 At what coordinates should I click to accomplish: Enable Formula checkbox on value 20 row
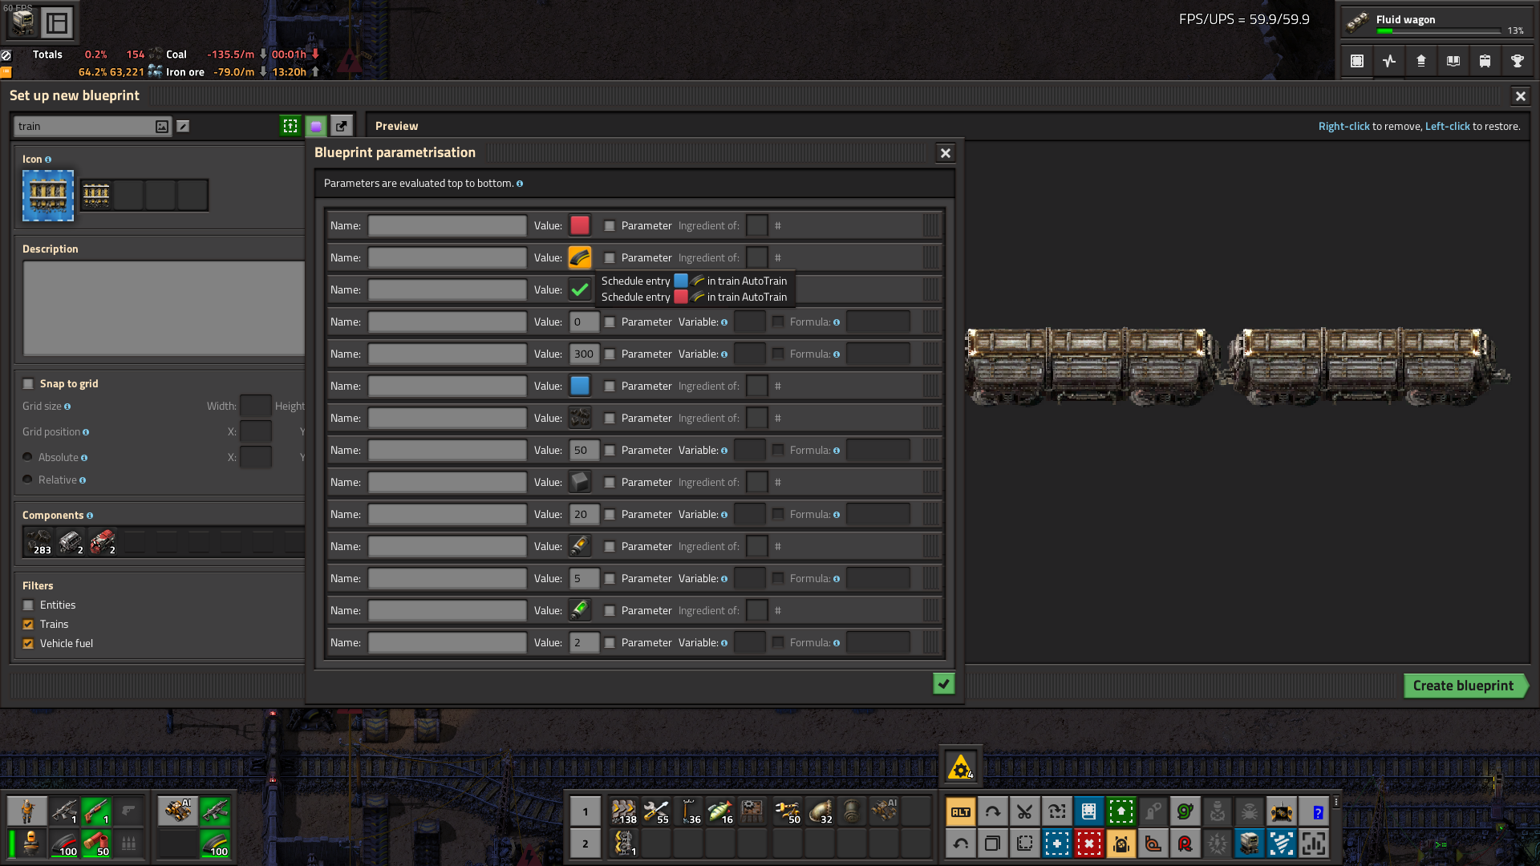click(778, 514)
